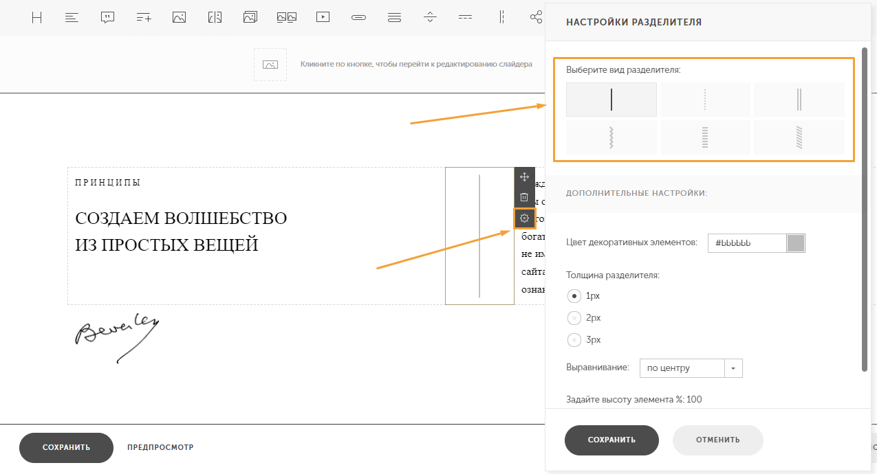
Task: Open 'Предпросмотр' preview link
Action: tap(160, 448)
